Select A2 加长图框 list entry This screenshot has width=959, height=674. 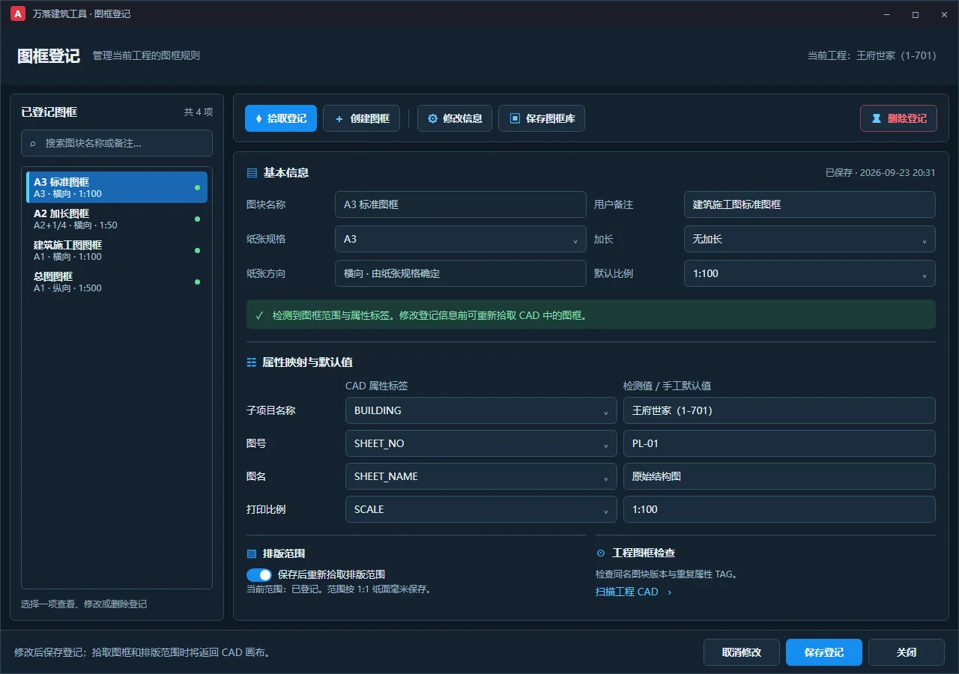pyautogui.click(x=117, y=219)
